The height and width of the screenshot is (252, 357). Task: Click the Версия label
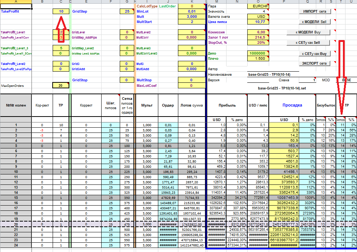click(x=214, y=80)
